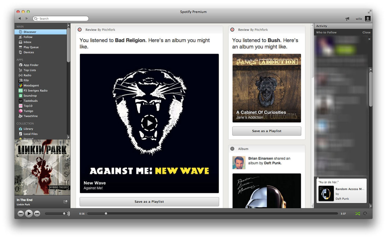Click the Activity panel scrollbar
Screen dimensions: 387x239
(371, 89)
